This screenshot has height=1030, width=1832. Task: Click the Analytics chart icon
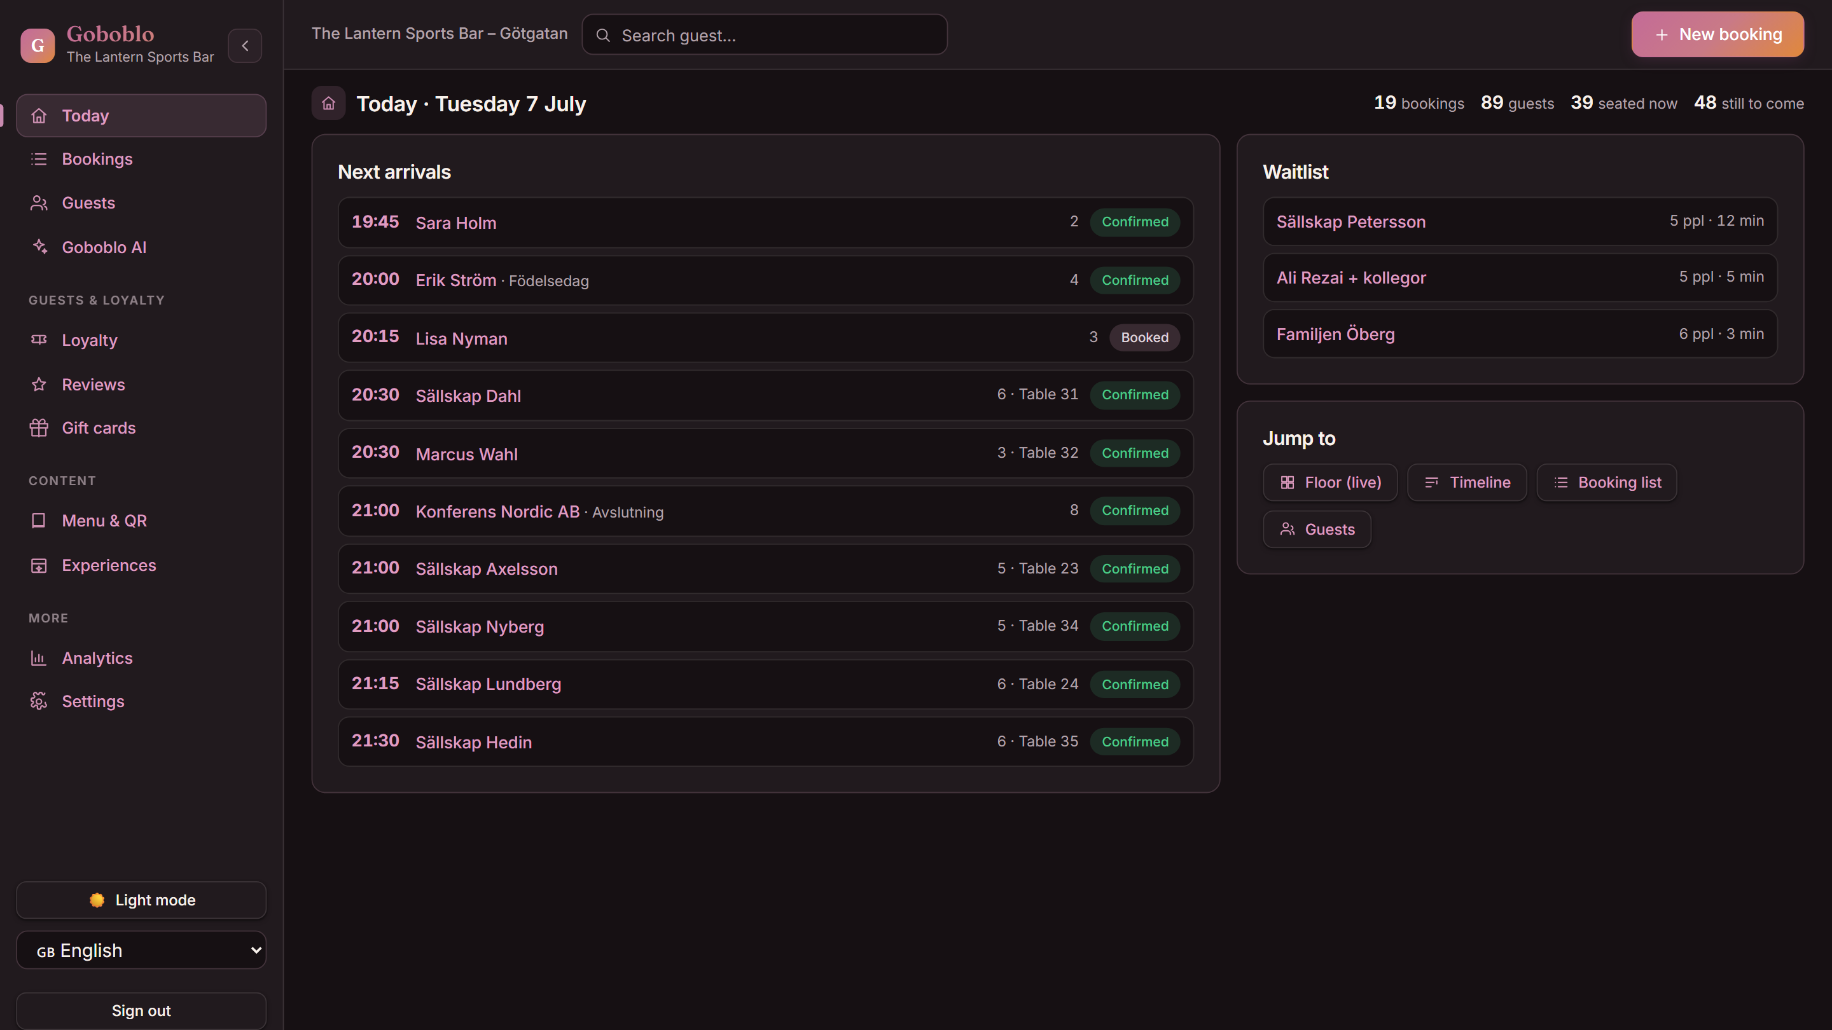click(x=39, y=658)
